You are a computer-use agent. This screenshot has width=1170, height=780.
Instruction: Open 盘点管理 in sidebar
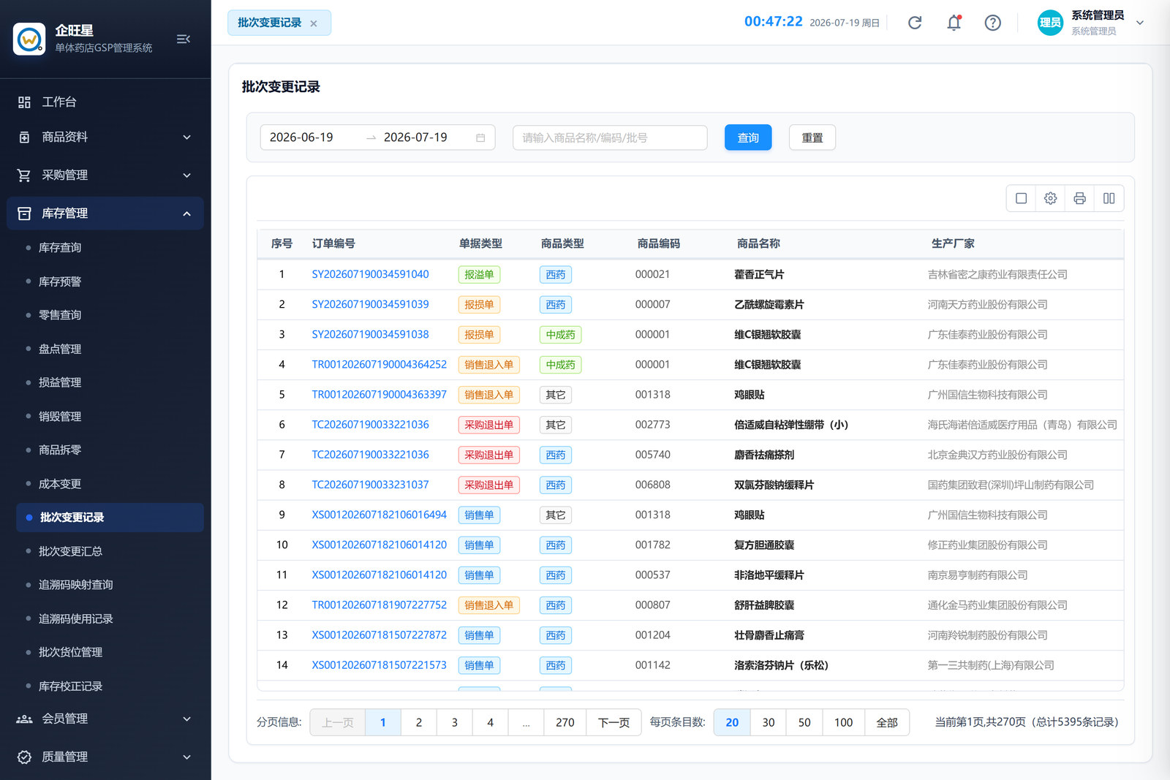click(x=60, y=349)
